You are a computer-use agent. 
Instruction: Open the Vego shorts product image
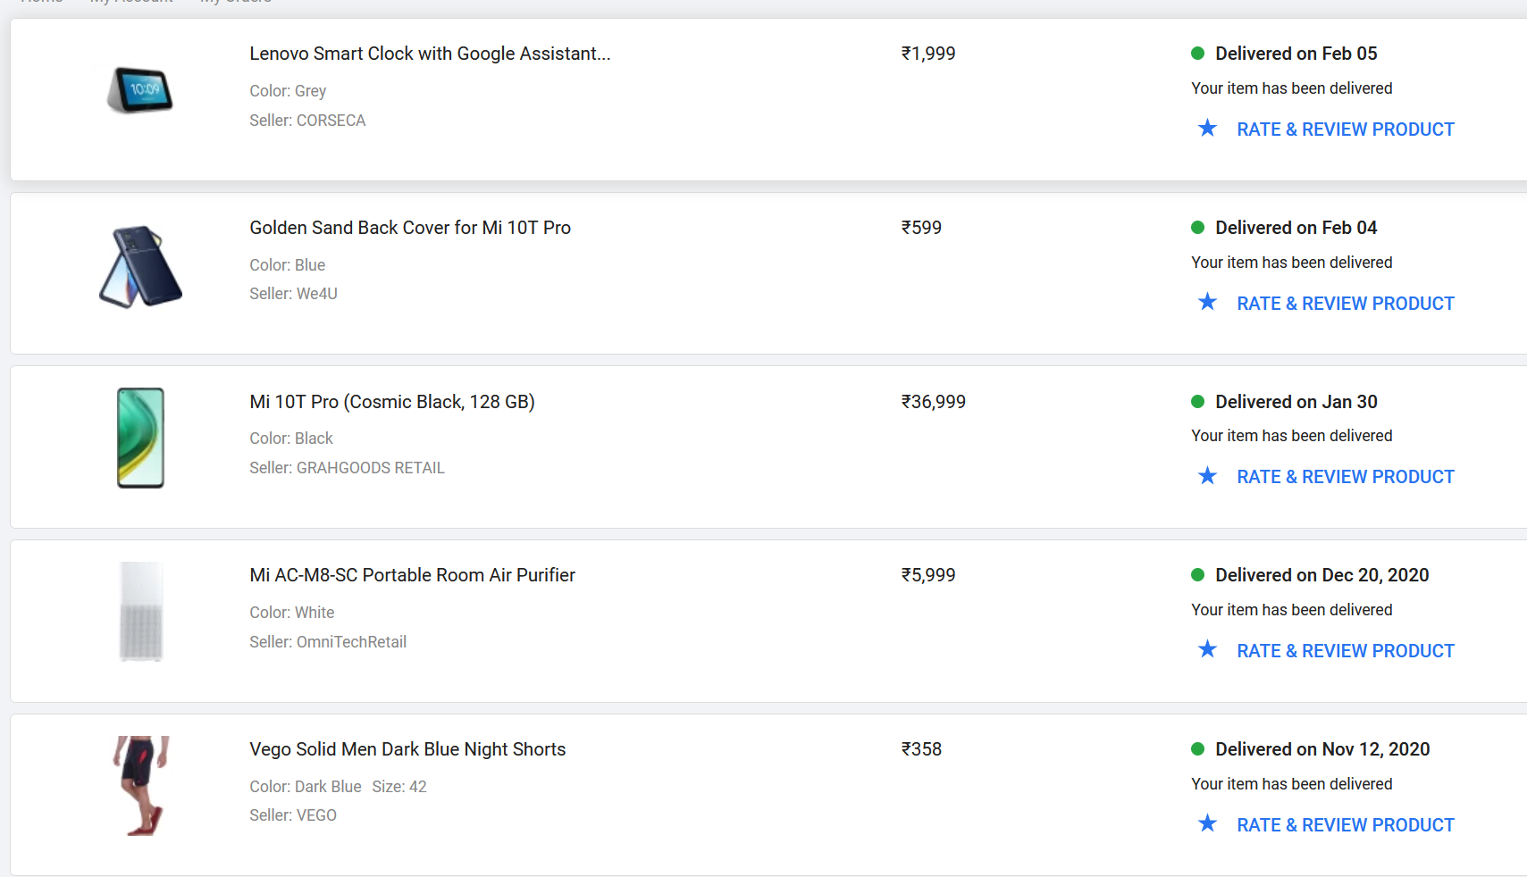tap(140, 786)
